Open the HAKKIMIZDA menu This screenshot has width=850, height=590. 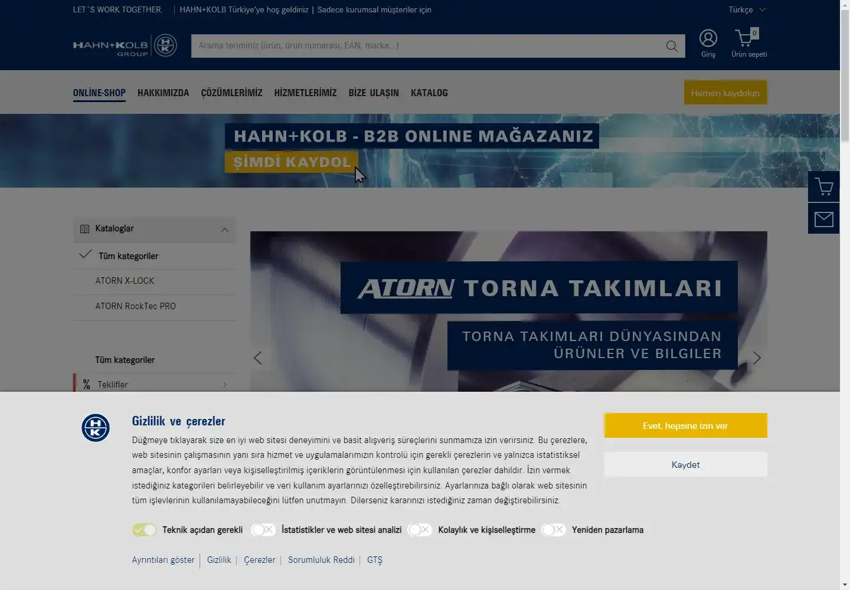pyautogui.click(x=164, y=93)
